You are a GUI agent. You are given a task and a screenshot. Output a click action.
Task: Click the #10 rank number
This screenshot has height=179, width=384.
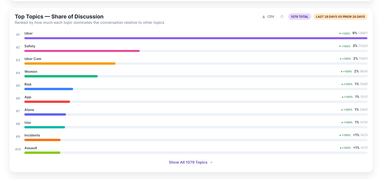pos(18,149)
